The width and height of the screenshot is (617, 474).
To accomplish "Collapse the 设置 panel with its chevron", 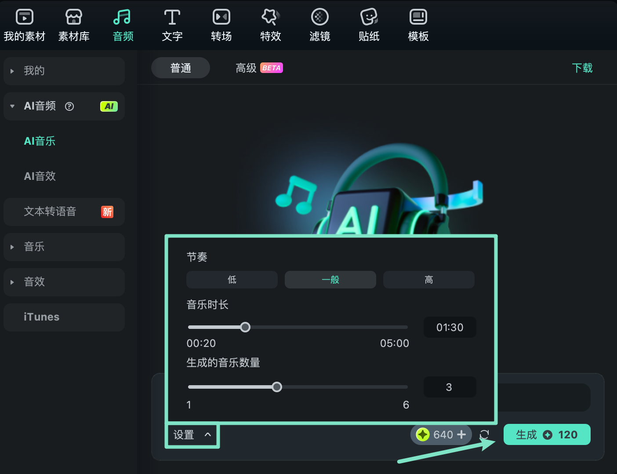I will pos(208,434).
